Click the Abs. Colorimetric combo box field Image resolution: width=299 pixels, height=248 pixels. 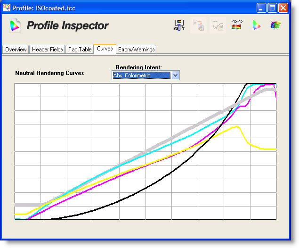[x=141, y=75]
